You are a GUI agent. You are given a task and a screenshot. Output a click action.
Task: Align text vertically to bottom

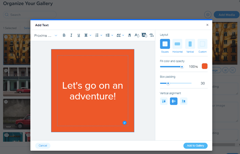click(x=183, y=101)
